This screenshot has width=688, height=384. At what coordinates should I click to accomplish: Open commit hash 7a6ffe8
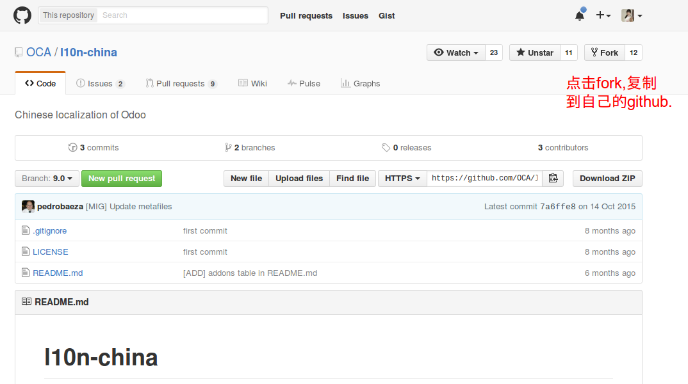558,207
